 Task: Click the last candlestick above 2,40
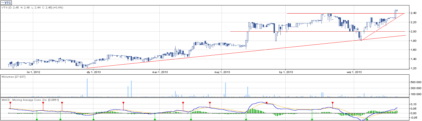[397, 11]
